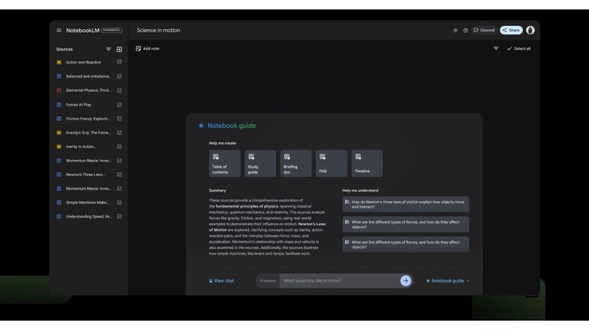Open the Friction Frenzy: Explorin... source
This screenshot has width=589, height=330.
click(88, 119)
